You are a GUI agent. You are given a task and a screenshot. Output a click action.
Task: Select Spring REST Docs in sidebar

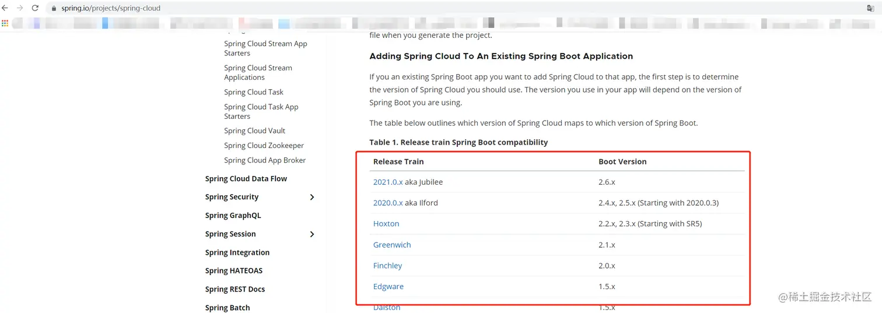pos(235,289)
